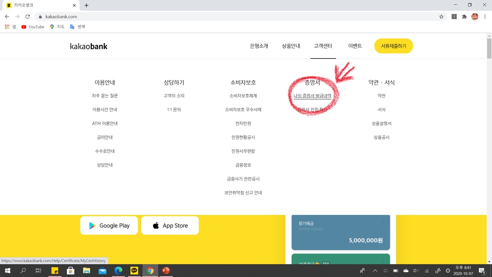This screenshot has height=277, width=492.
Task: Open 서식 link
Action: tap(382, 110)
